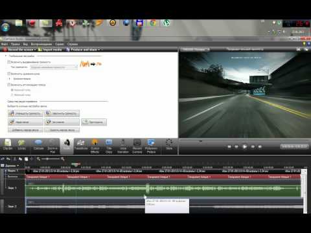
Task: Enable the volume leveling checkbox
Action: [9, 62]
